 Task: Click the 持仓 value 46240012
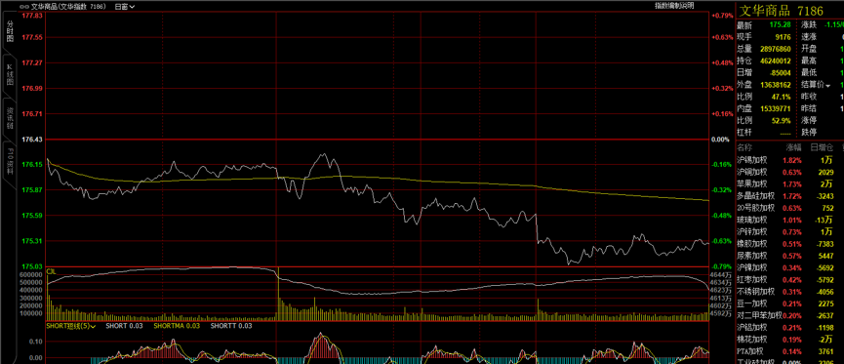point(776,61)
